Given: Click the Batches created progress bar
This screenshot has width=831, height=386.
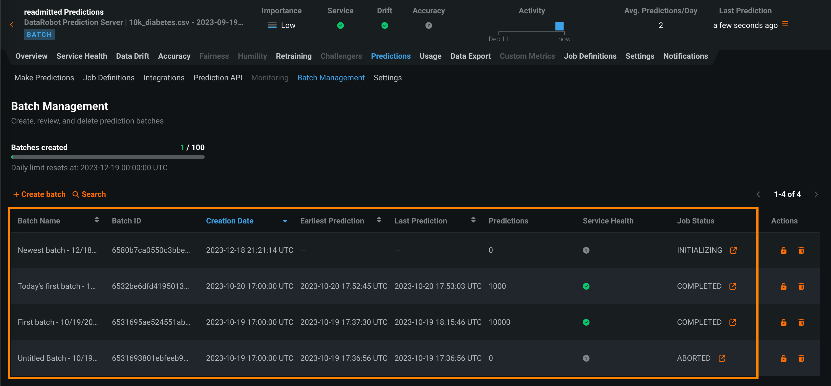Looking at the screenshot, I should click(108, 157).
